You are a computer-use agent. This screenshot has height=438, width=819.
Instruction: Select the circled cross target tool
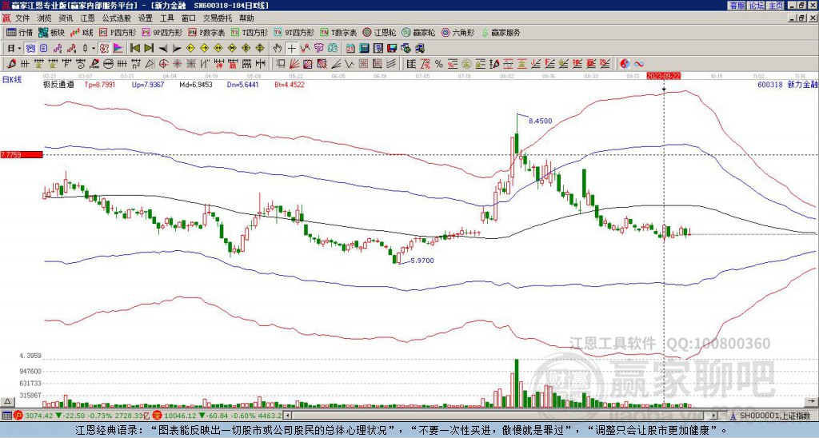[x=163, y=64]
